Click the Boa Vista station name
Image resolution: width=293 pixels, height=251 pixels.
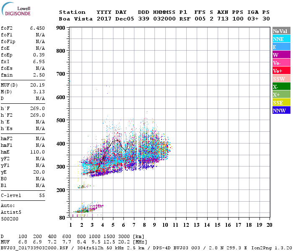pos(76,19)
